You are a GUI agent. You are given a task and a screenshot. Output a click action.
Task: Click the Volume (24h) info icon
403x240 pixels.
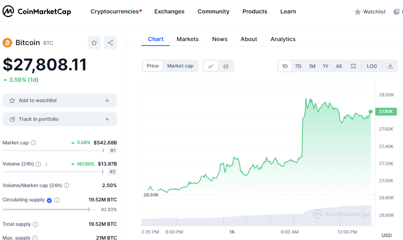tap(38, 164)
